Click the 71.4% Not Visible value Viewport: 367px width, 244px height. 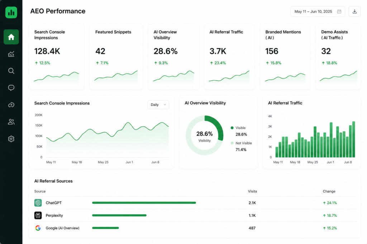[x=241, y=150]
